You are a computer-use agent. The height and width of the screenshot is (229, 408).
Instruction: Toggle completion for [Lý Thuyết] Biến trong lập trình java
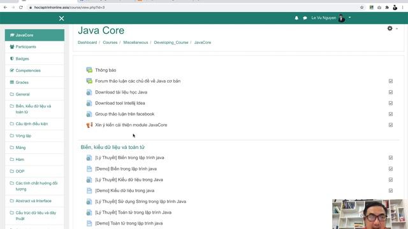click(x=391, y=158)
